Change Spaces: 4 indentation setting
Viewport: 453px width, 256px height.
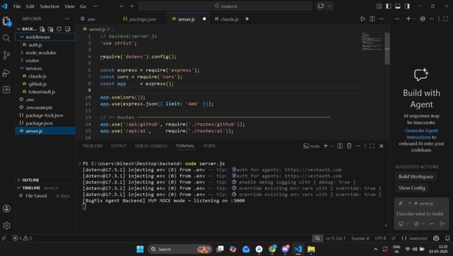[x=360, y=238]
